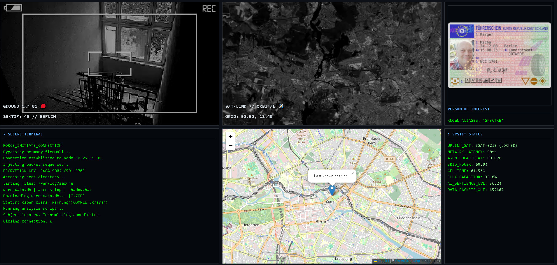Click the KNOWN ALIASES 'SPECTRE' text
The width and height of the screenshot is (557, 265).
tap(475, 121)
